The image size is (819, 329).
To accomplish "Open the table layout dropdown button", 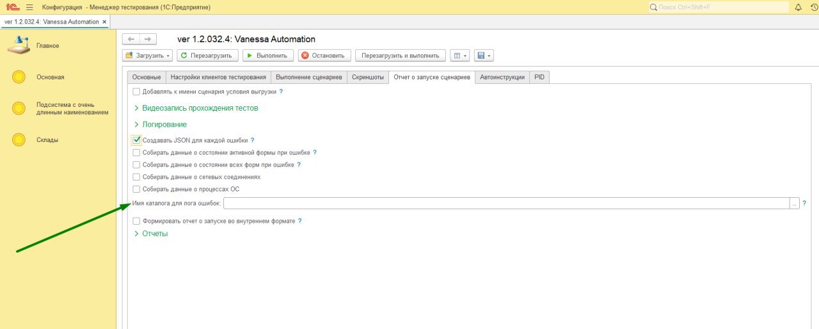I will click(460, 56).
